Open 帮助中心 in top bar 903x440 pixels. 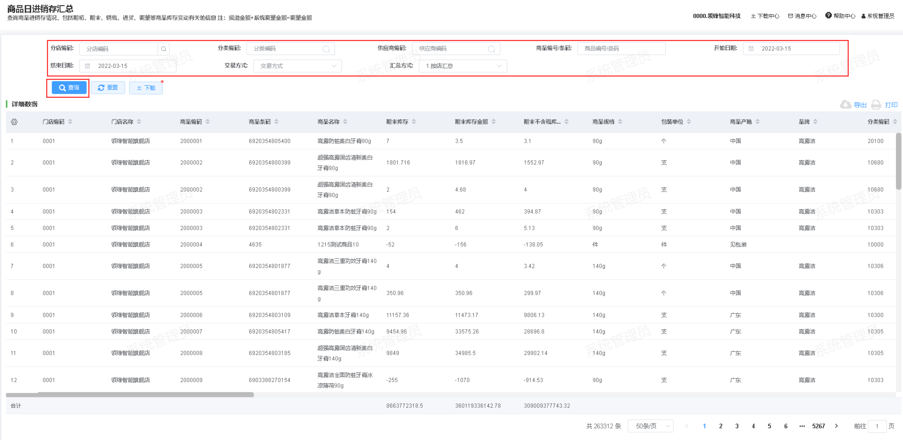(x=840, y=16)
